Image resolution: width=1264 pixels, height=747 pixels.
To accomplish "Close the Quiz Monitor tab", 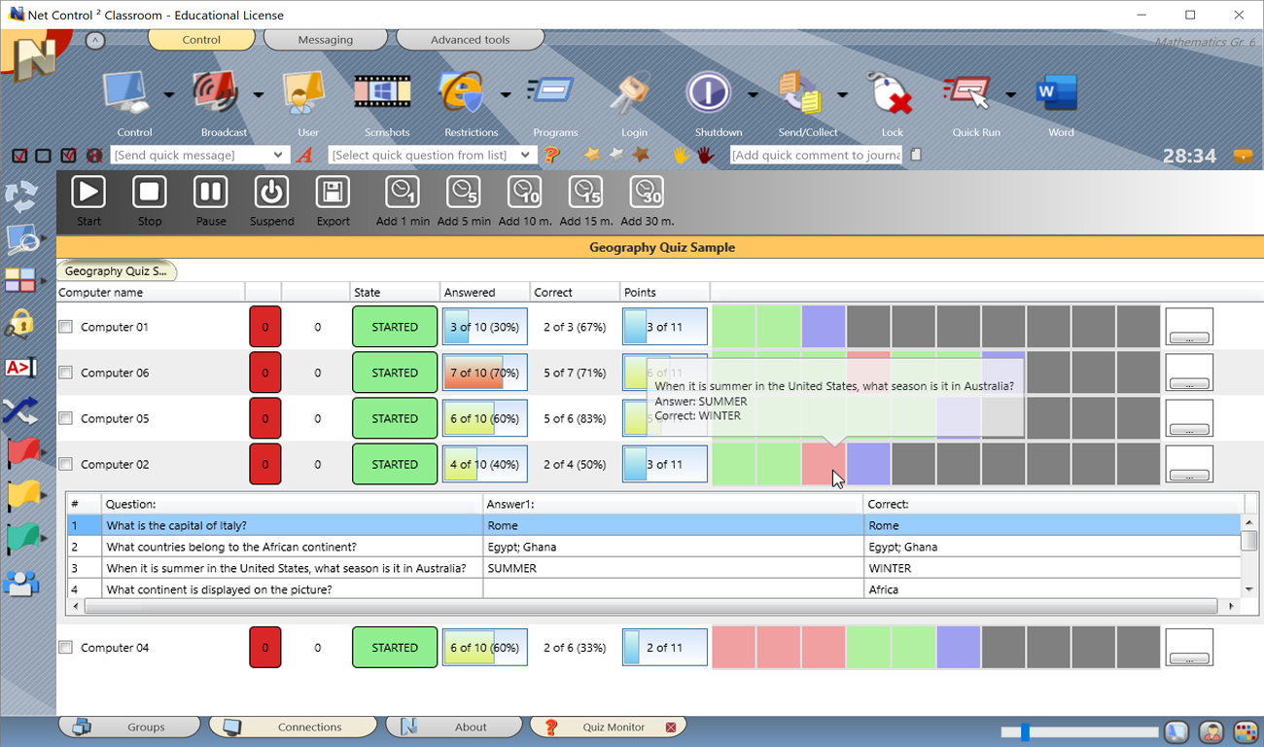I will pos(671,728).
